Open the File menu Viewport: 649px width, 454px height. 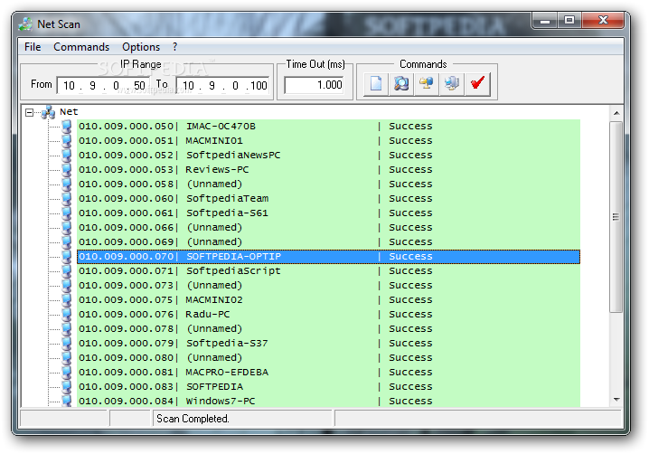33,47
